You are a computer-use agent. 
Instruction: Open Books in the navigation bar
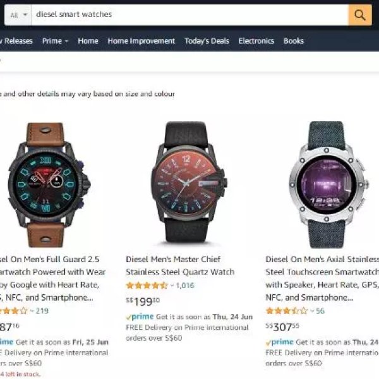(294, 41)
